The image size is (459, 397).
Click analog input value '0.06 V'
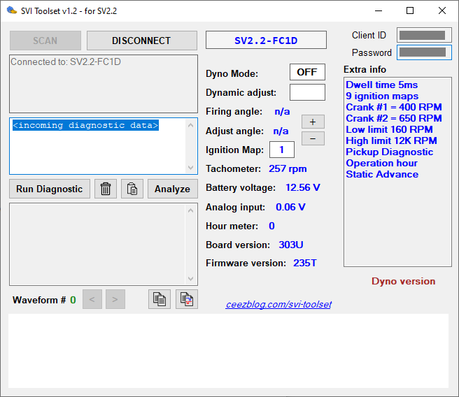[x=290, y=207]
